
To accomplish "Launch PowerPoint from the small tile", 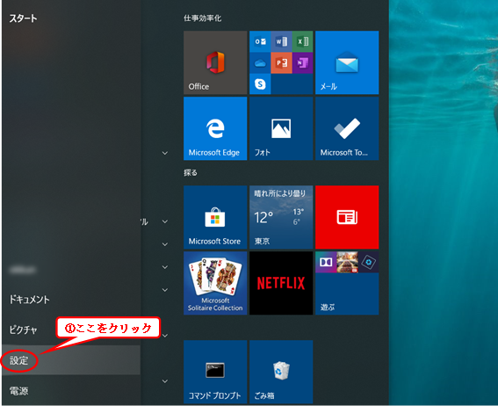I will tap(281, 63).
